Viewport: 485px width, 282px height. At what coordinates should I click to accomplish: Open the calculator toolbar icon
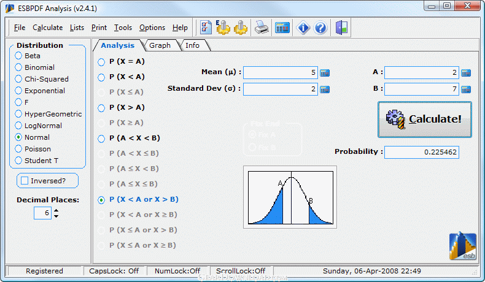coord(282,28)
